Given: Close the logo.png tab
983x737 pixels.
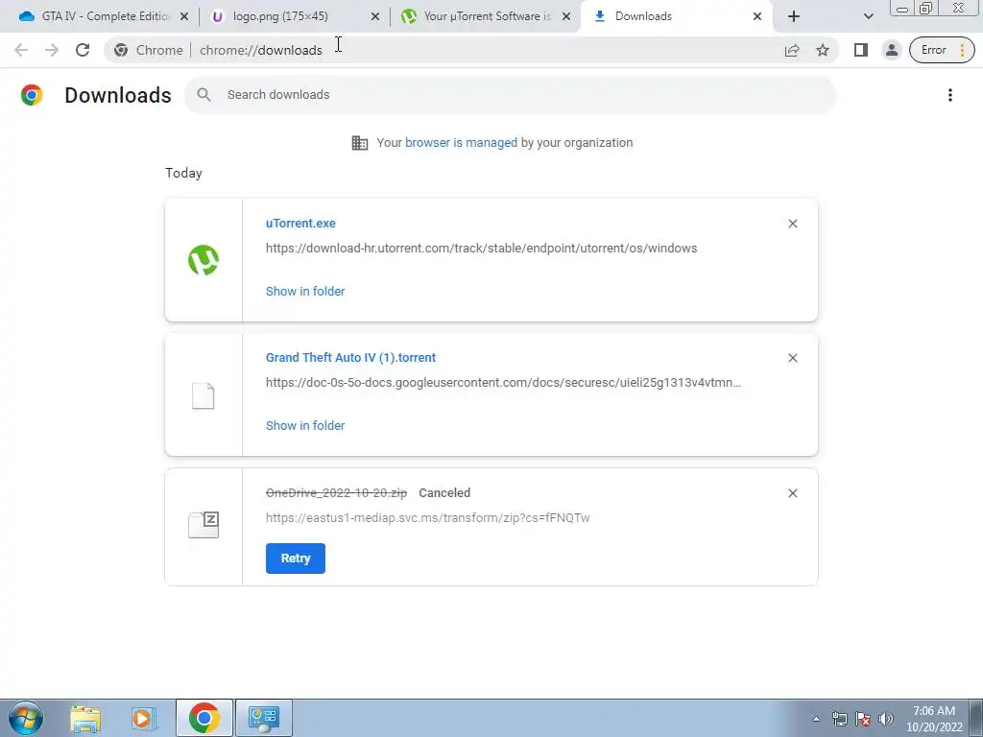Looking at the screenshot, I should 375,17.
